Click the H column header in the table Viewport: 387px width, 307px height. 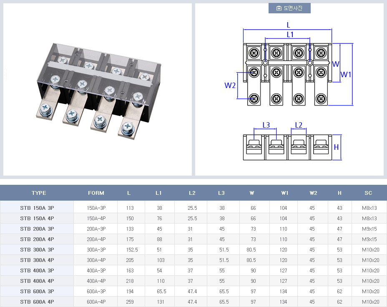point(339,193)
